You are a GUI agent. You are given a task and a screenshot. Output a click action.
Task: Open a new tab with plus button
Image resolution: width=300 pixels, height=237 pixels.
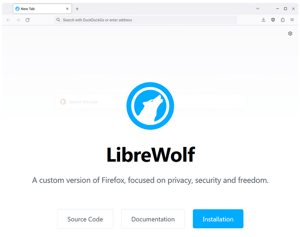tap(77, 9)
